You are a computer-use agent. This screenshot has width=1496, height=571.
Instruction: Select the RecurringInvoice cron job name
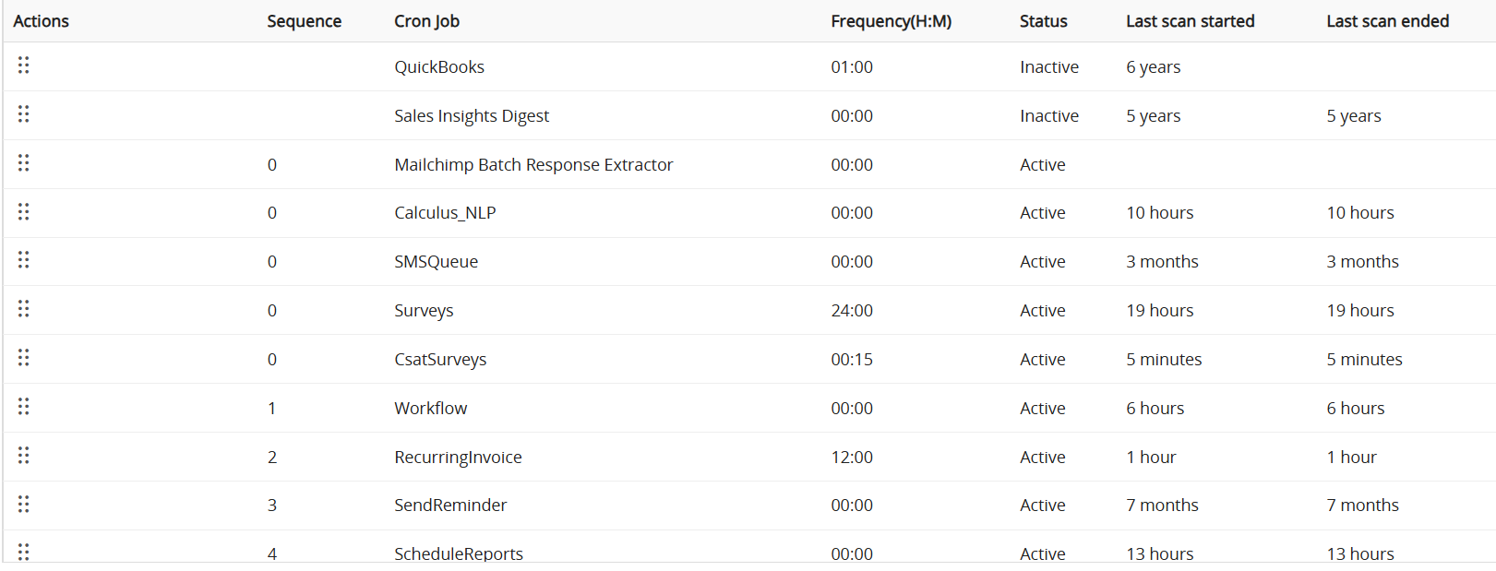[458, 458]
